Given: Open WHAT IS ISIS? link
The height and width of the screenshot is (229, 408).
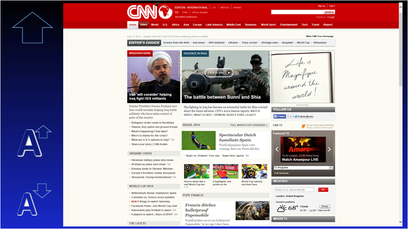Looking at the screenshot, I should point(203,115).
